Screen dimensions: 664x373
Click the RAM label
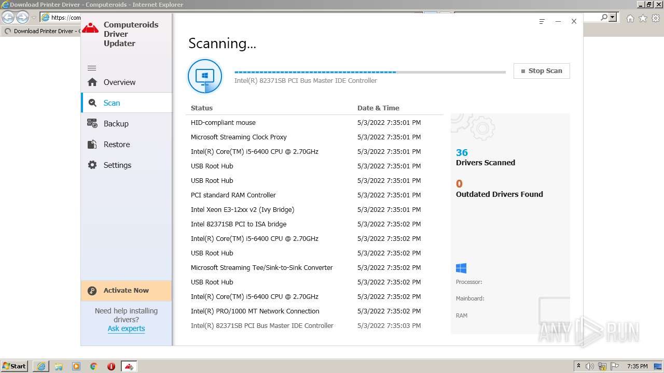click(461, 315)
